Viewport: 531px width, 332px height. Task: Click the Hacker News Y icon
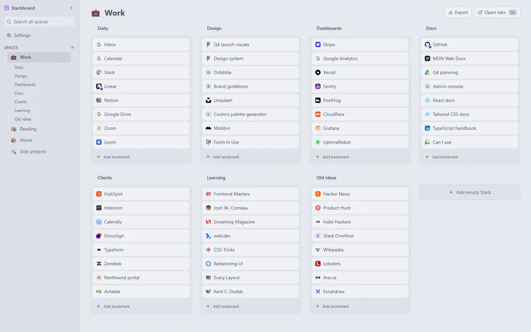(x=317, y=194)
